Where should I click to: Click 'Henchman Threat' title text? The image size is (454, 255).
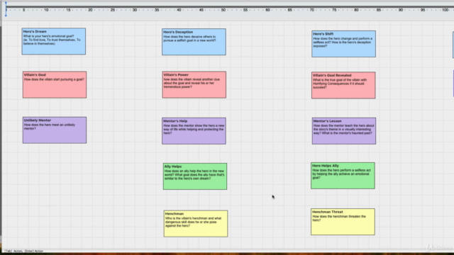328,212
